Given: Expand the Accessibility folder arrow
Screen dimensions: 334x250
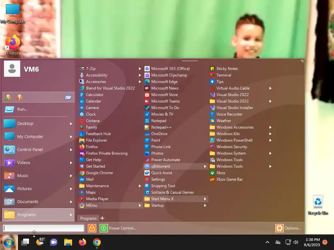Looking at the screenshot, I should (x=140, y=75).
